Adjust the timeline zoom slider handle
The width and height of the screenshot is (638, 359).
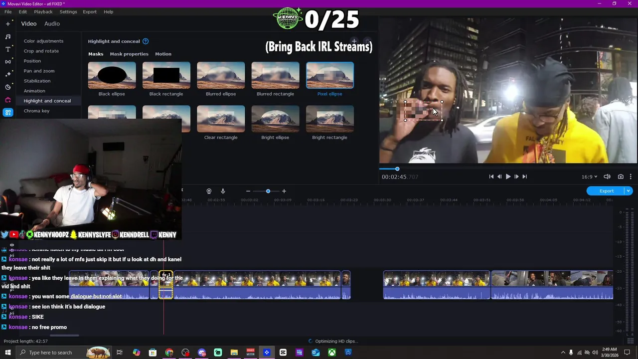click(268, 191)
